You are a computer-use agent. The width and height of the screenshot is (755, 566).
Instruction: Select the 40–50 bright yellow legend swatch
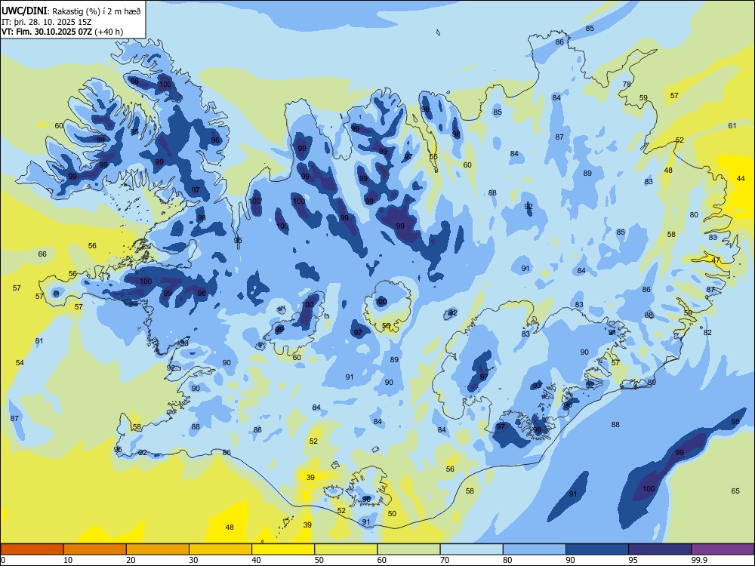pos(283,549)
